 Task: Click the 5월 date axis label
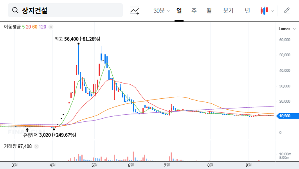click(94, 165)
